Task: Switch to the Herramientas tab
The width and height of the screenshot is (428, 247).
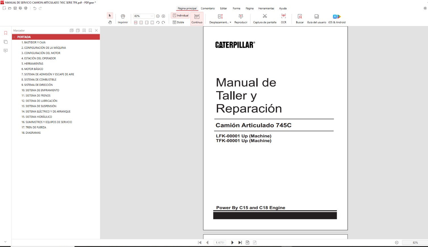Action: (266, 8)
